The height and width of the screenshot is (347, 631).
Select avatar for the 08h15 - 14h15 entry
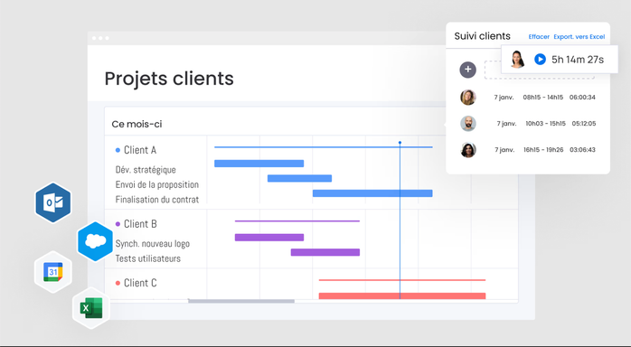468,98
